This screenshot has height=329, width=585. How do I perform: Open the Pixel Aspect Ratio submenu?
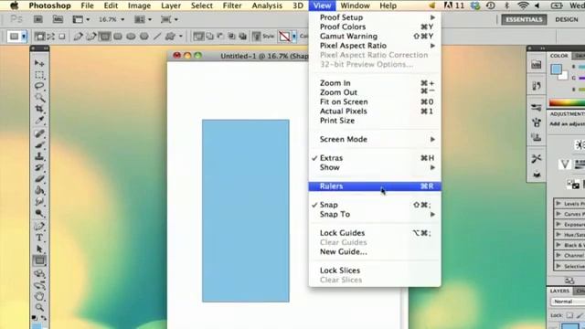375,46
